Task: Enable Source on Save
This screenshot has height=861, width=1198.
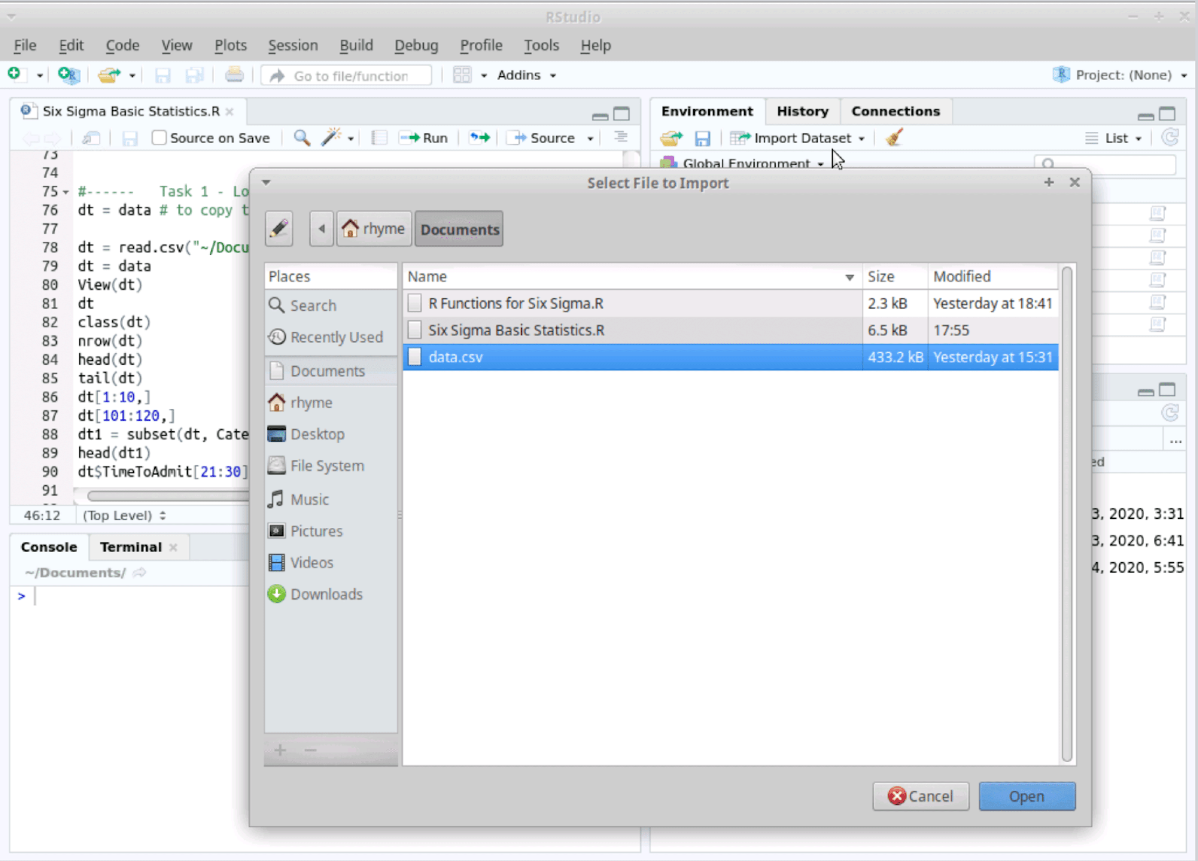Action: tap(158, 137)
